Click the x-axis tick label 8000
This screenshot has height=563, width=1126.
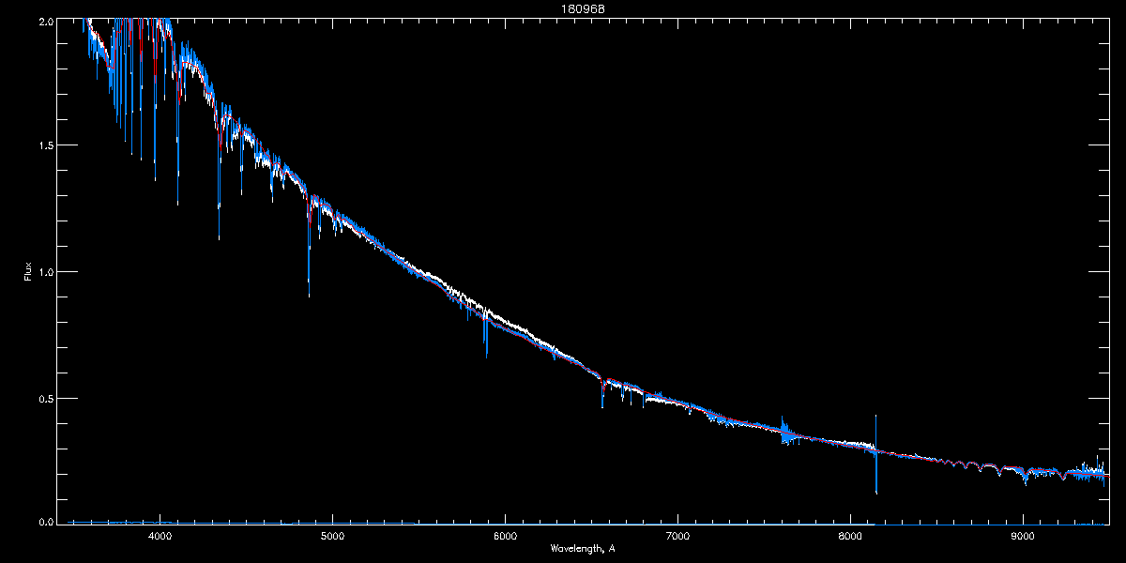tap(850, 537)
